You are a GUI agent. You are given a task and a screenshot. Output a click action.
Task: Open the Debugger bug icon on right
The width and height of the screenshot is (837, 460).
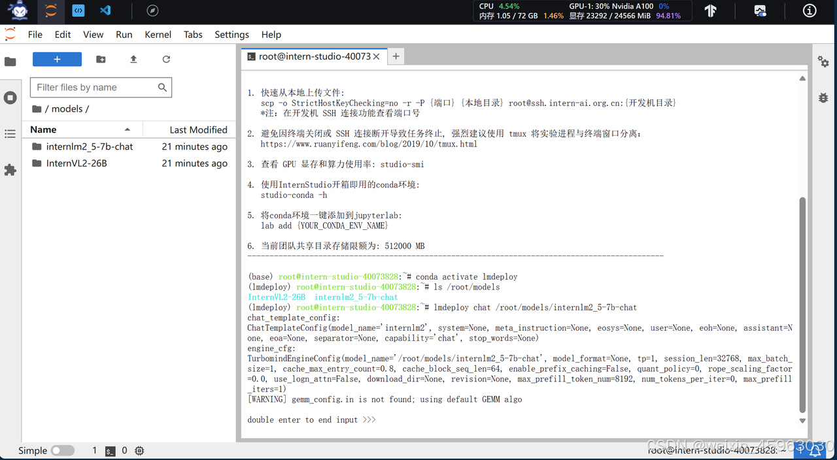[x=823, y=98]
